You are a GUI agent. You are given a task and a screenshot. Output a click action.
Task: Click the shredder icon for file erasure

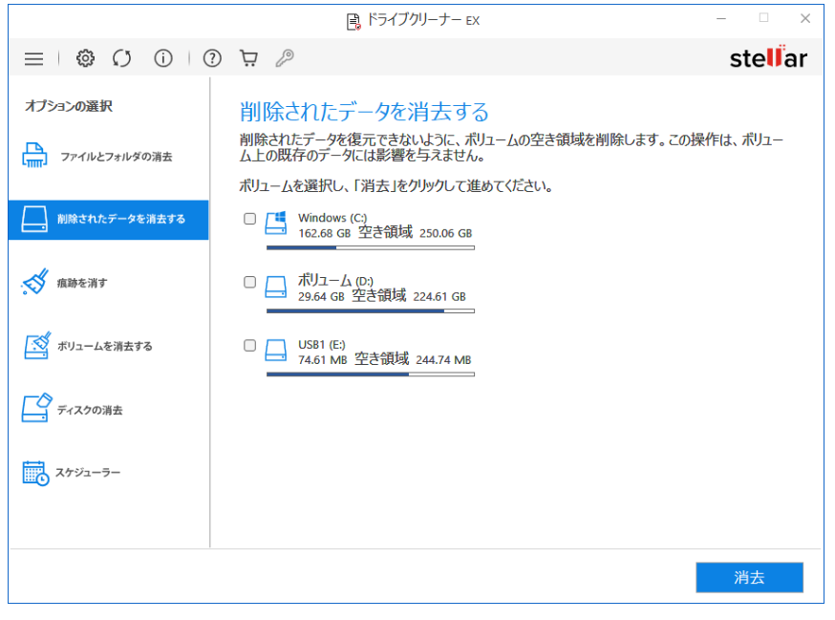[x=34, y=156]
